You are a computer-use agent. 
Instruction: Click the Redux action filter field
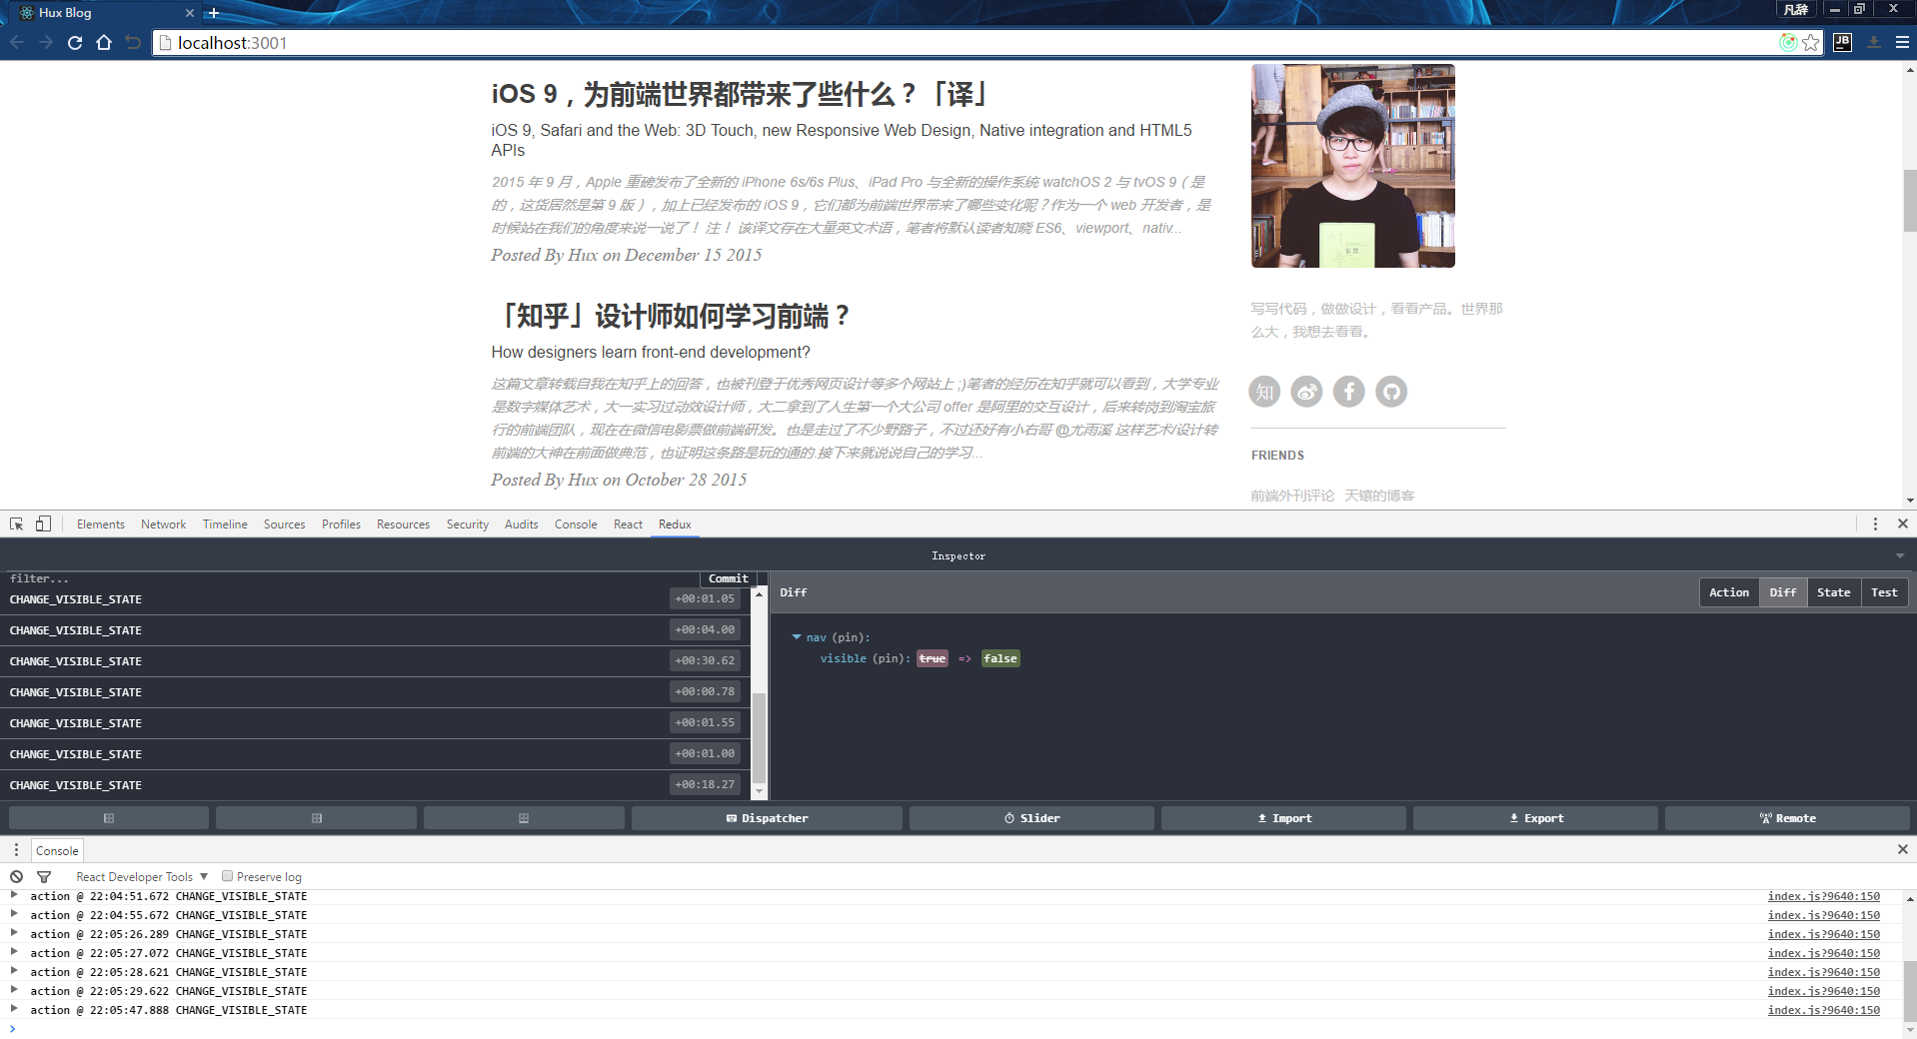point(350,578)
